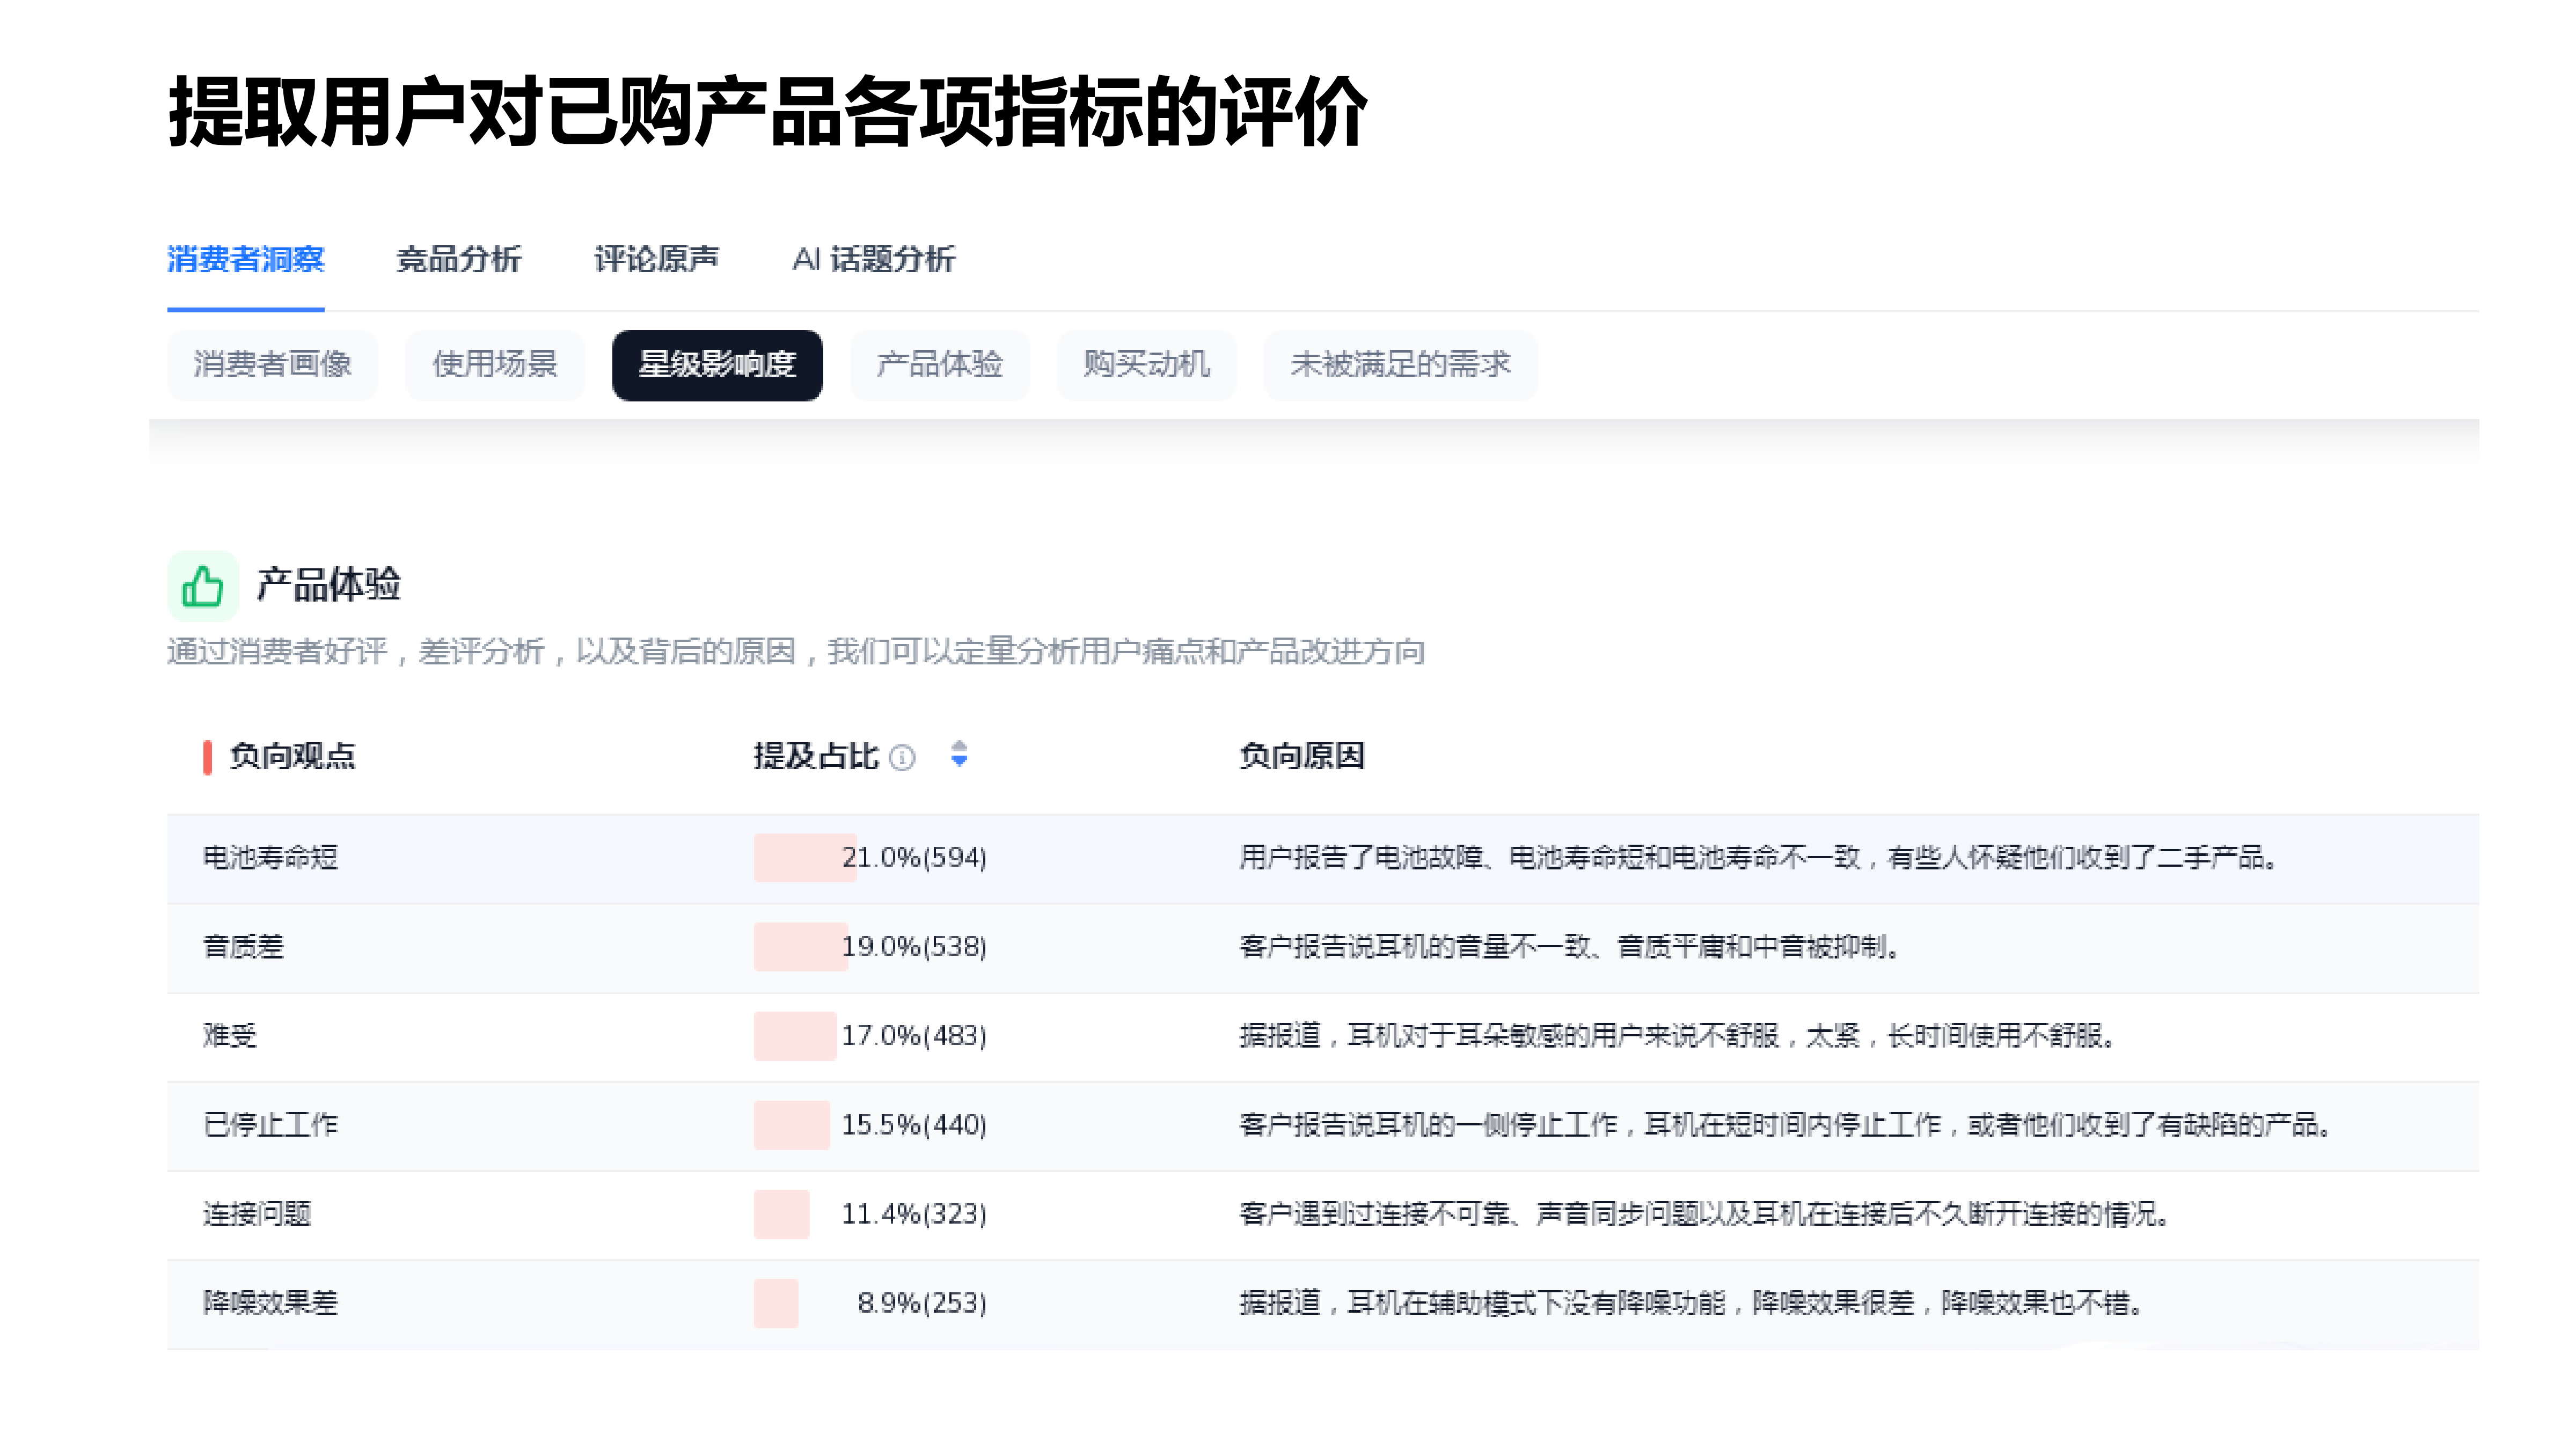Click the sort arrows beside 提及占比
The image size is (2576, 1449).
pos(959,758)
